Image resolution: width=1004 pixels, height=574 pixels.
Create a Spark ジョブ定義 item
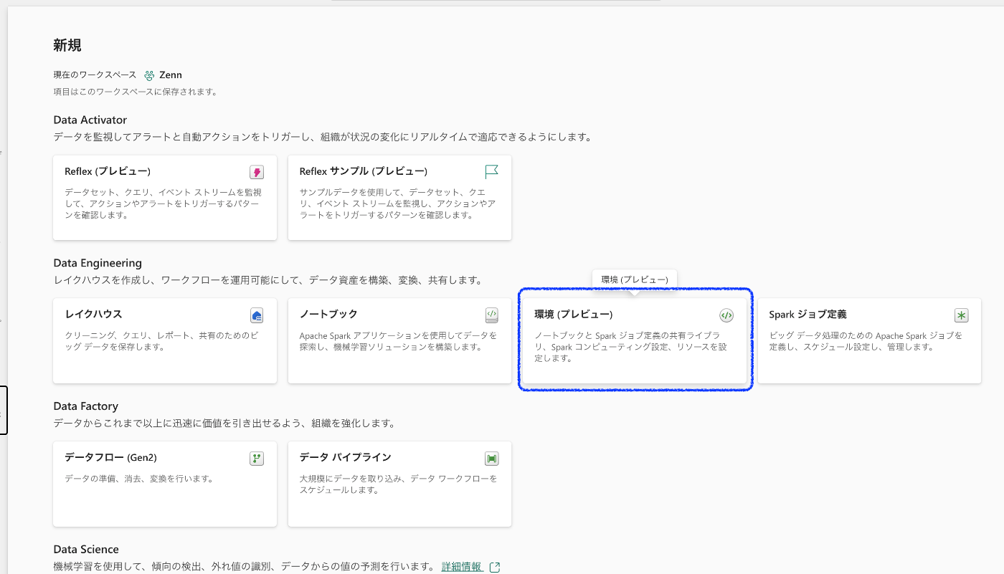(869, 341)
